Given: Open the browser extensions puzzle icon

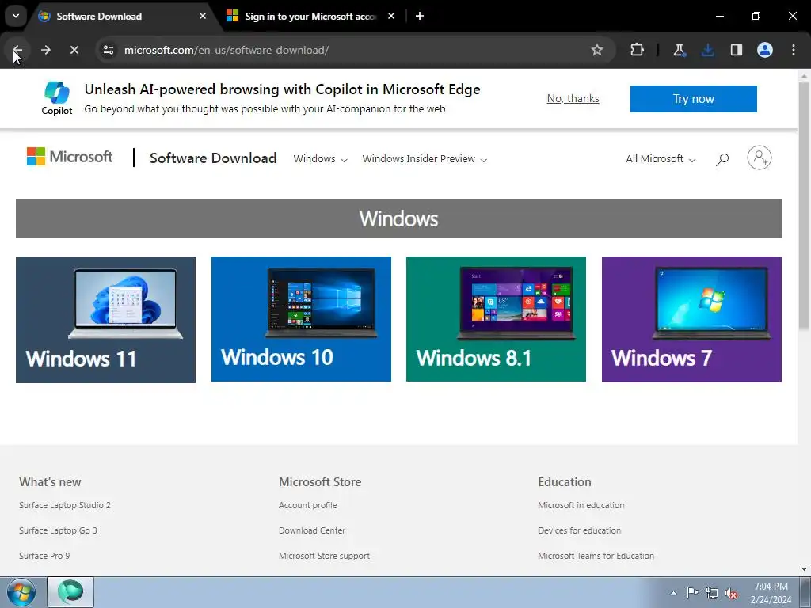Looking at the screenshot, I should (638, 50).
